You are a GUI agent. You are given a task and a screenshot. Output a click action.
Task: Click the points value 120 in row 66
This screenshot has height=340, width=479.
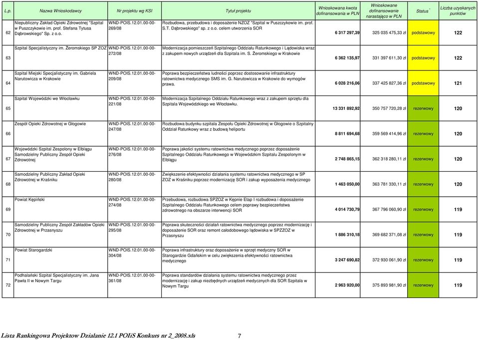tap(458, 134)
